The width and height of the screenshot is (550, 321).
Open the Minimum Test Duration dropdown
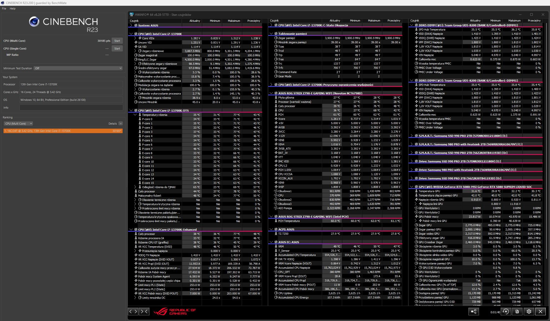pos(78,68)
